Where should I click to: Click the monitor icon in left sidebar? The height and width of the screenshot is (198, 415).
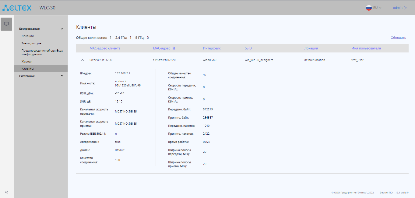(6, 24)
